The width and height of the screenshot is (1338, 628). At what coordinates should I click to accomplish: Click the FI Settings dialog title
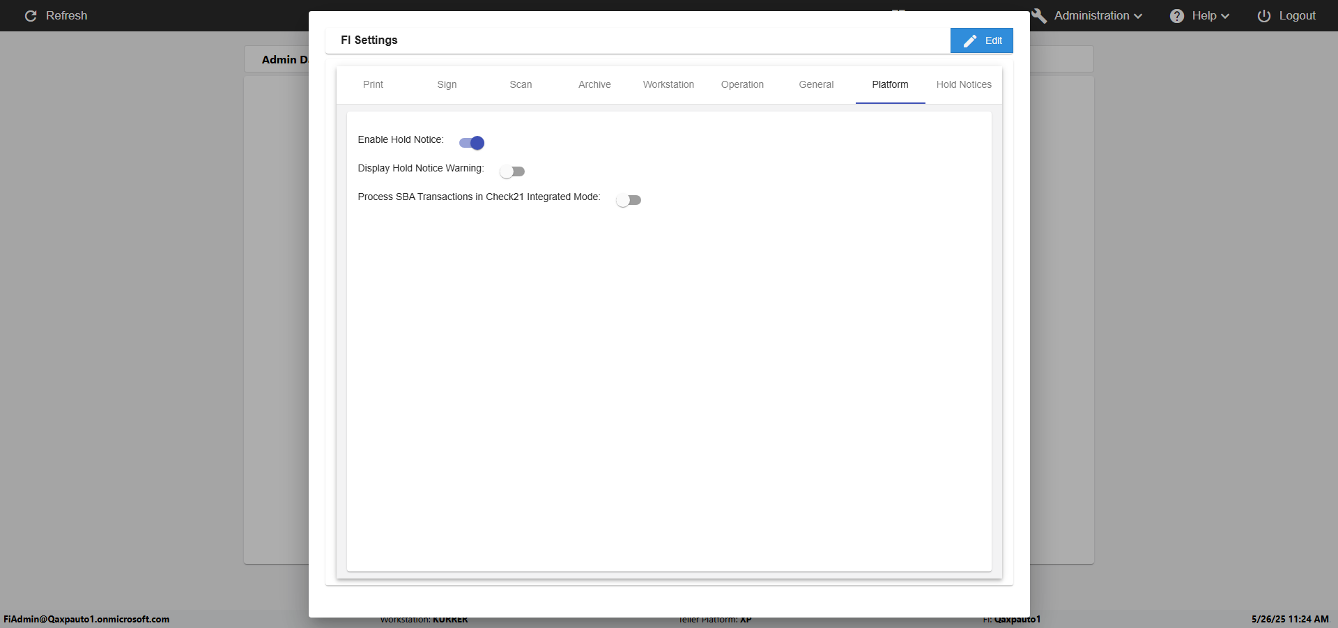pos(369,40)
